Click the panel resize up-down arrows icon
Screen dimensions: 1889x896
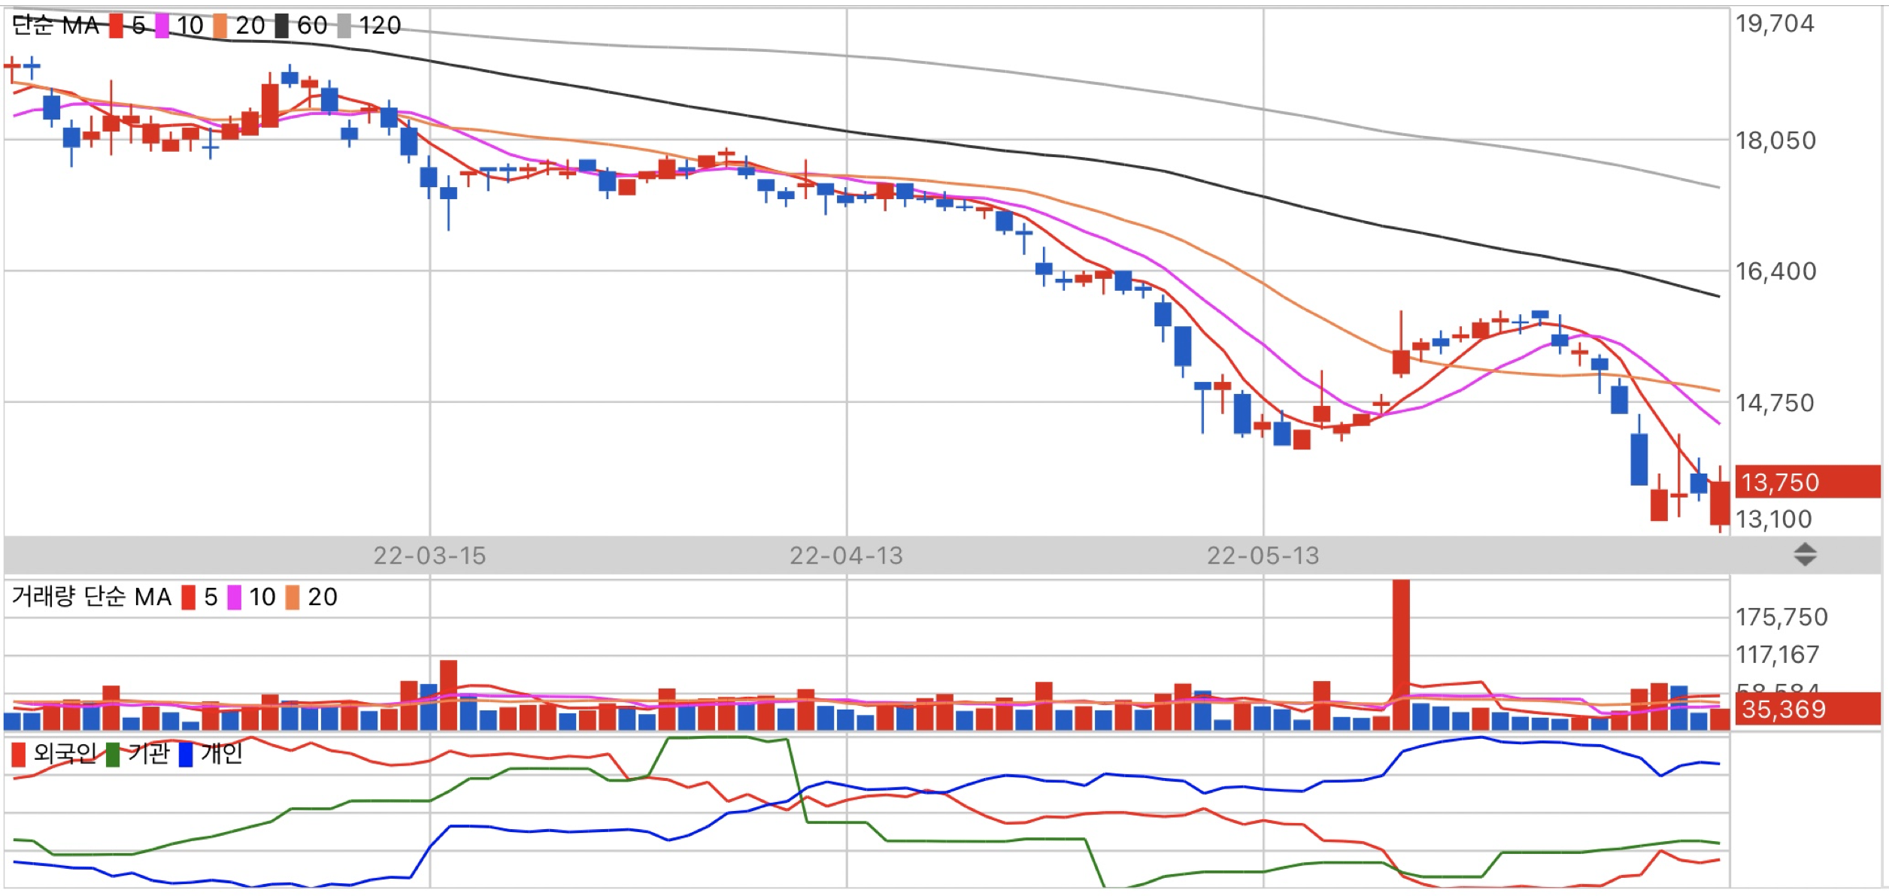(x=1805, y=555)
